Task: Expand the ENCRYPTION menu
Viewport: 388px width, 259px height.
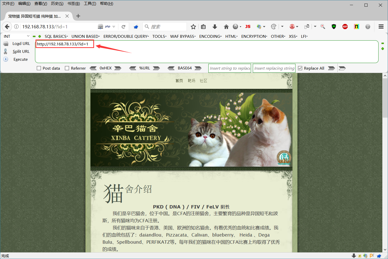Action: [254, 36]
